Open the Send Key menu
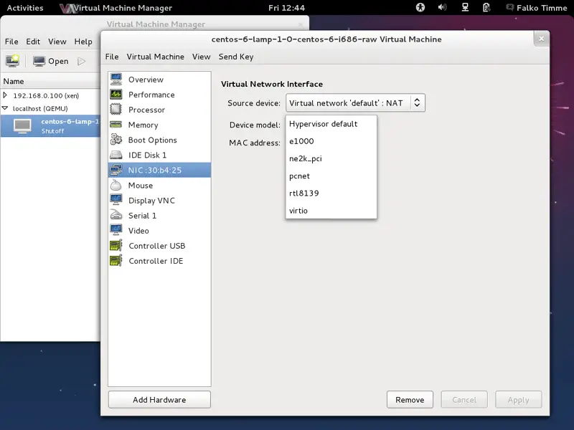574x430 pixels. coord(236,57)
